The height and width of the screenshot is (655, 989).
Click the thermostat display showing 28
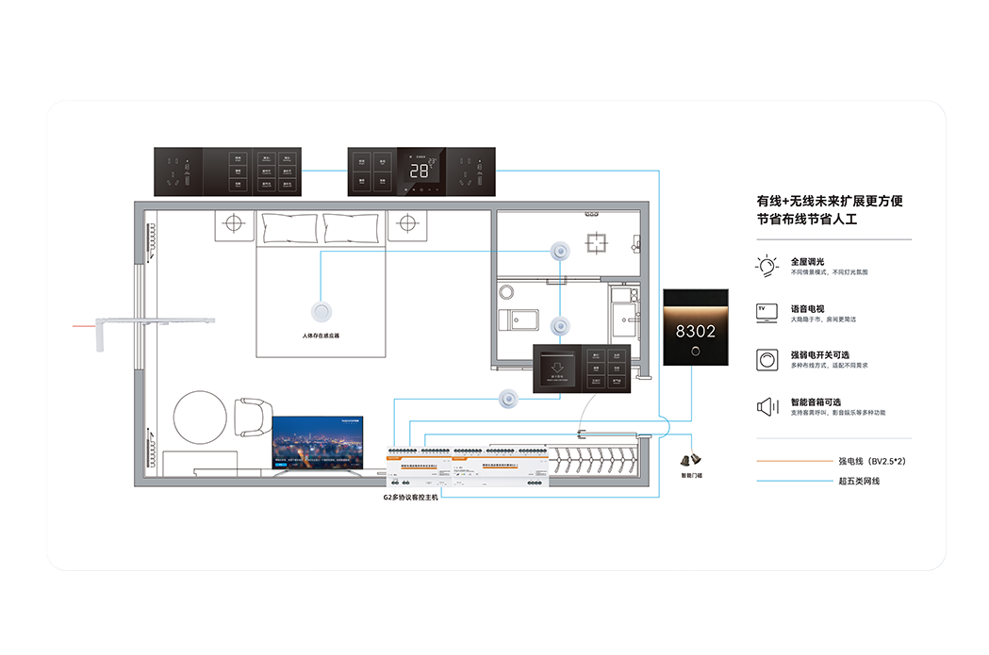(421, 172)
